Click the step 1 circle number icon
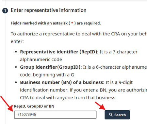 (5, 11)
